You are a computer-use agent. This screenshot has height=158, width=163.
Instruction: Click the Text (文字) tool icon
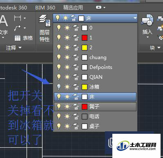[x=4, y=21]
